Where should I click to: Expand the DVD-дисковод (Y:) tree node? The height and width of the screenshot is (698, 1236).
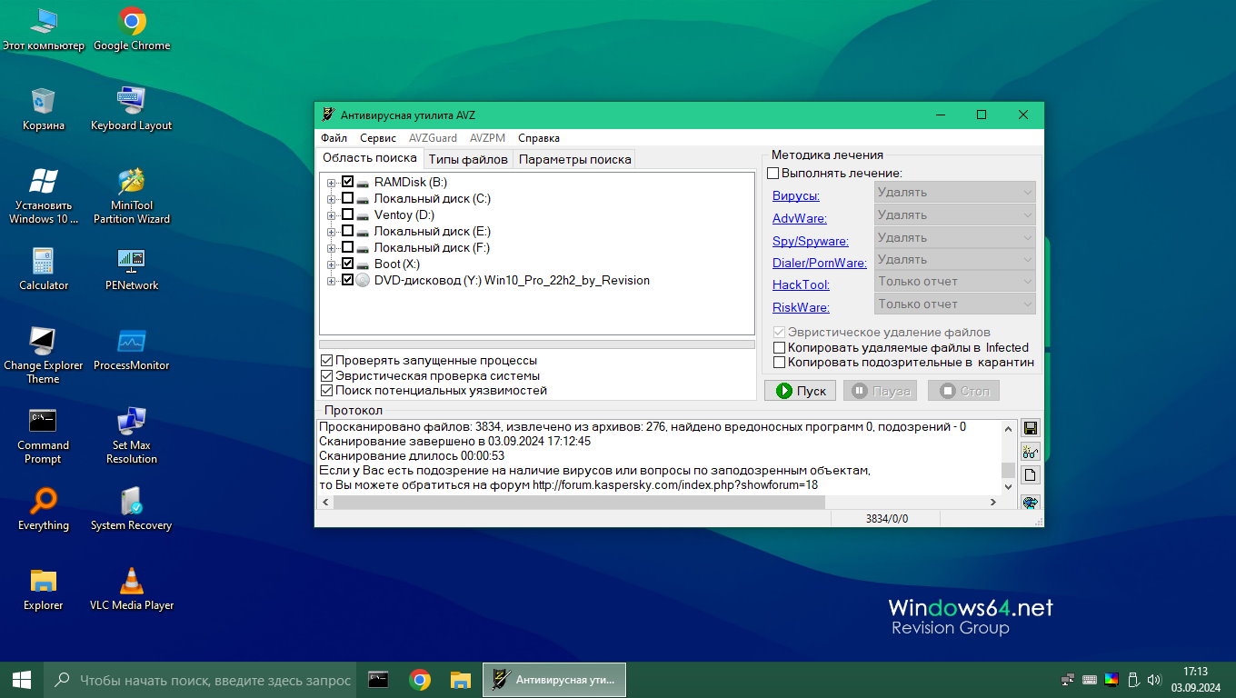pyautogui.click(x=331, y=281)
